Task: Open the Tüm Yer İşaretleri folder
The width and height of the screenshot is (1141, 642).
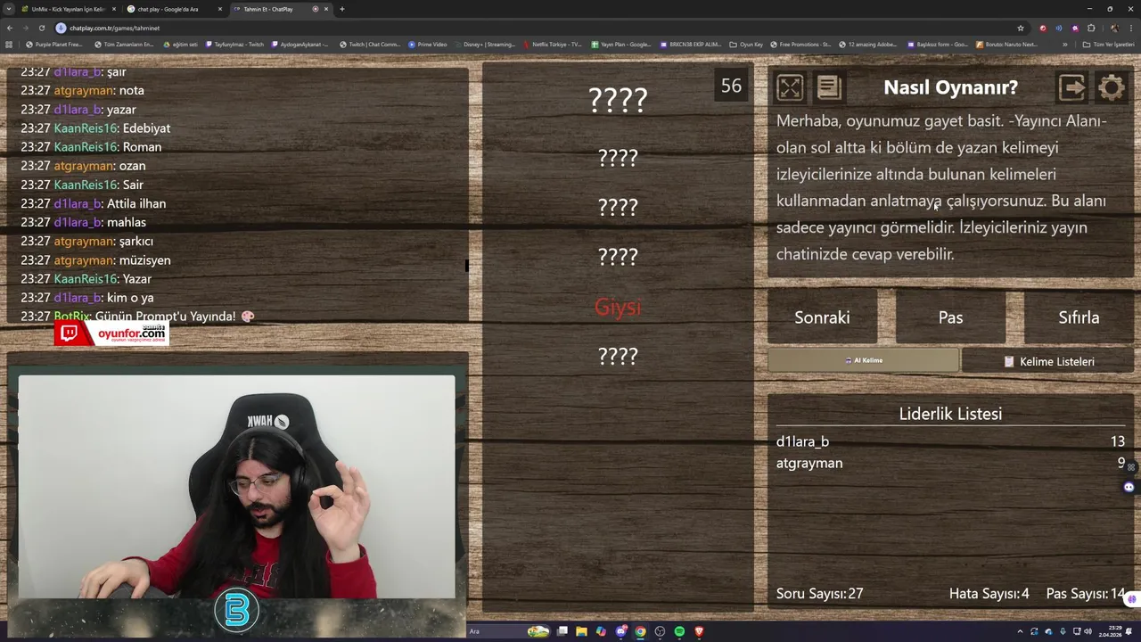Action: point(1108,44)
